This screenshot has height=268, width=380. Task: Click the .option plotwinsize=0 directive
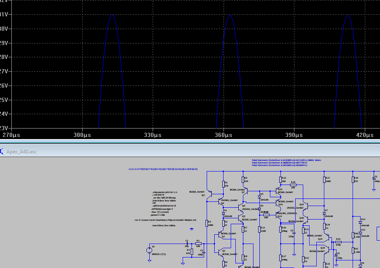click(x=164, y=206)
